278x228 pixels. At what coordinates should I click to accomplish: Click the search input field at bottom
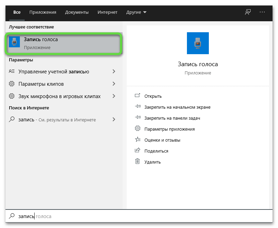[x=137, y=216]
